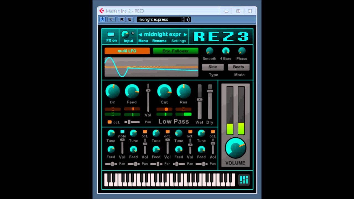Click the cyan keyboard mode icon

[x=244, y=180]
